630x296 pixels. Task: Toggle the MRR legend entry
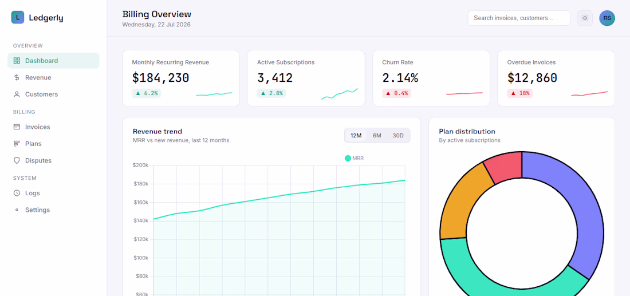355,158
